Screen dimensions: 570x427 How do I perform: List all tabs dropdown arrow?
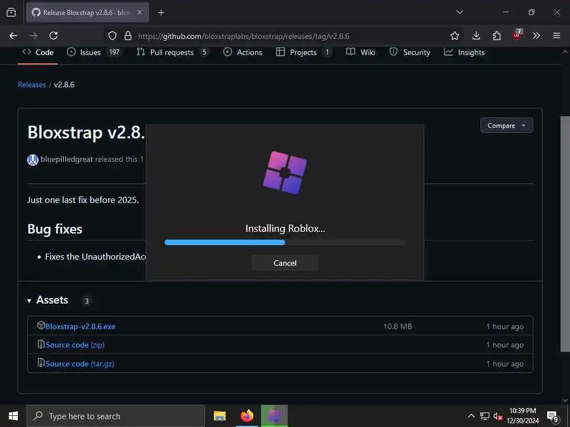pos(459,12)
